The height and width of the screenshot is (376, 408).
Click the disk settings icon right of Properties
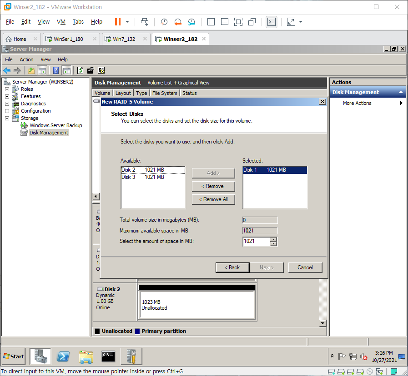pos(101,70)
